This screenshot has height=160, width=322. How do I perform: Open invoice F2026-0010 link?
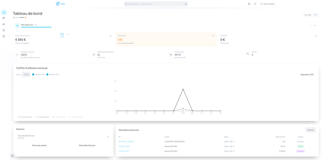click(x=124, y=146)
